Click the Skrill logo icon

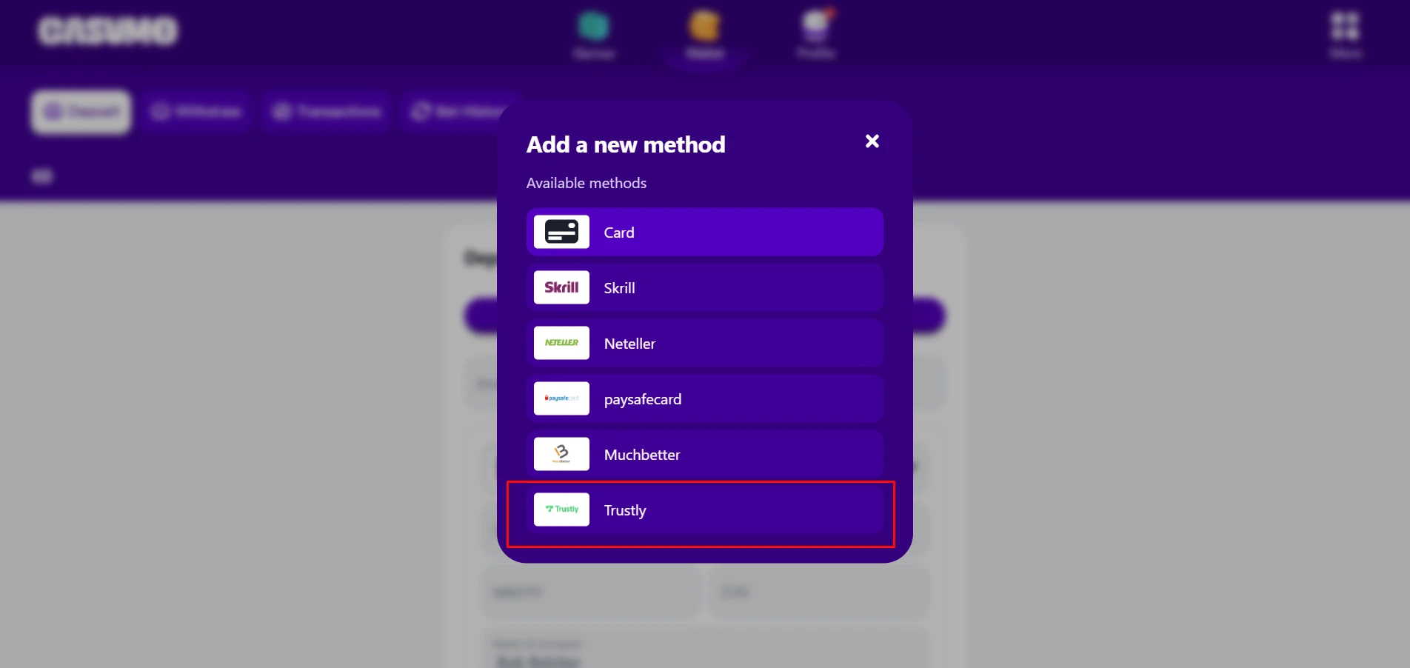point(561,287)
